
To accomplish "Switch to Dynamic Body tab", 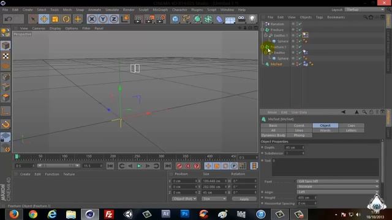I will click(273, 135).
